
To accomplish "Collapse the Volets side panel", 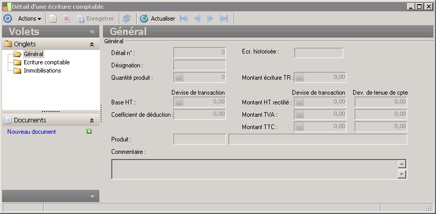I will point(92,32).
